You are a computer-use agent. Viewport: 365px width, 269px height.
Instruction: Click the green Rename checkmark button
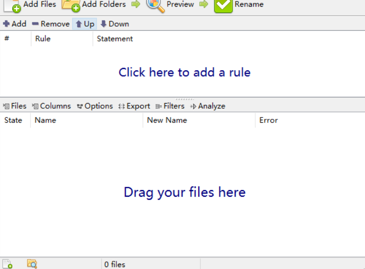click(239, 5)
